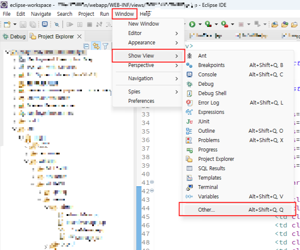
Task: Open the SQL Results view
Action: tap(238, 168)
